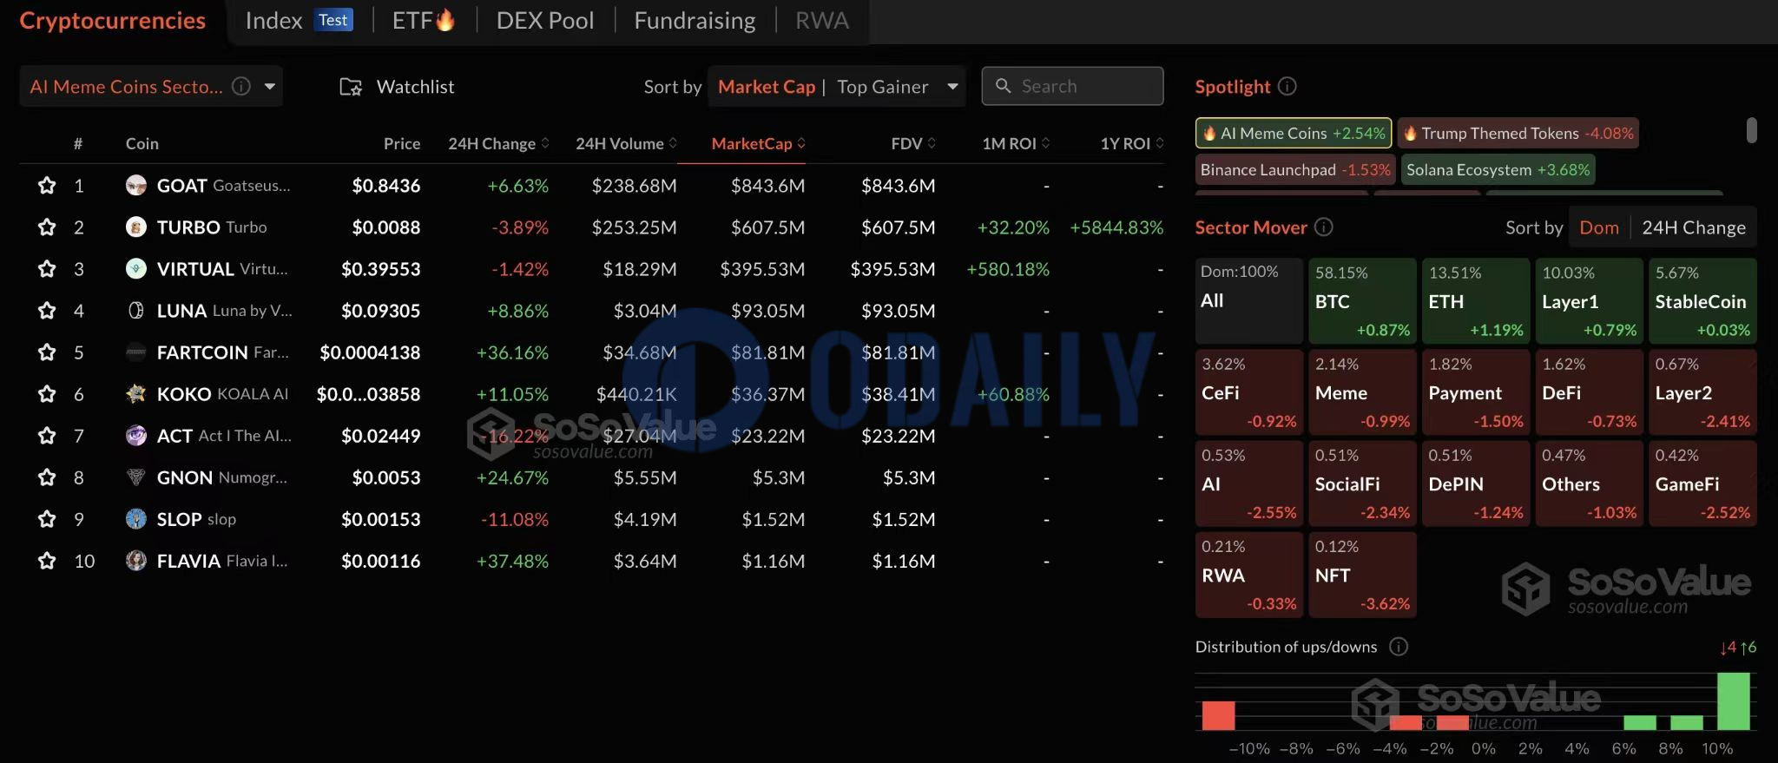Select the Layer2 sector tile
This screenshot has height=763, width=1778.
coord(1702,391)
